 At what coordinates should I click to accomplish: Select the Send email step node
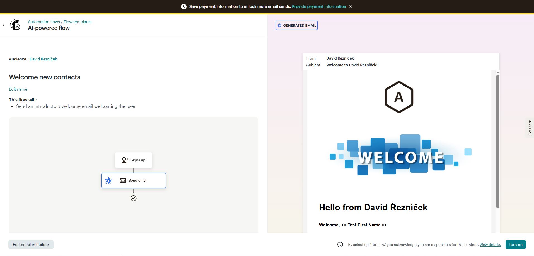click(x=134, y=181)
